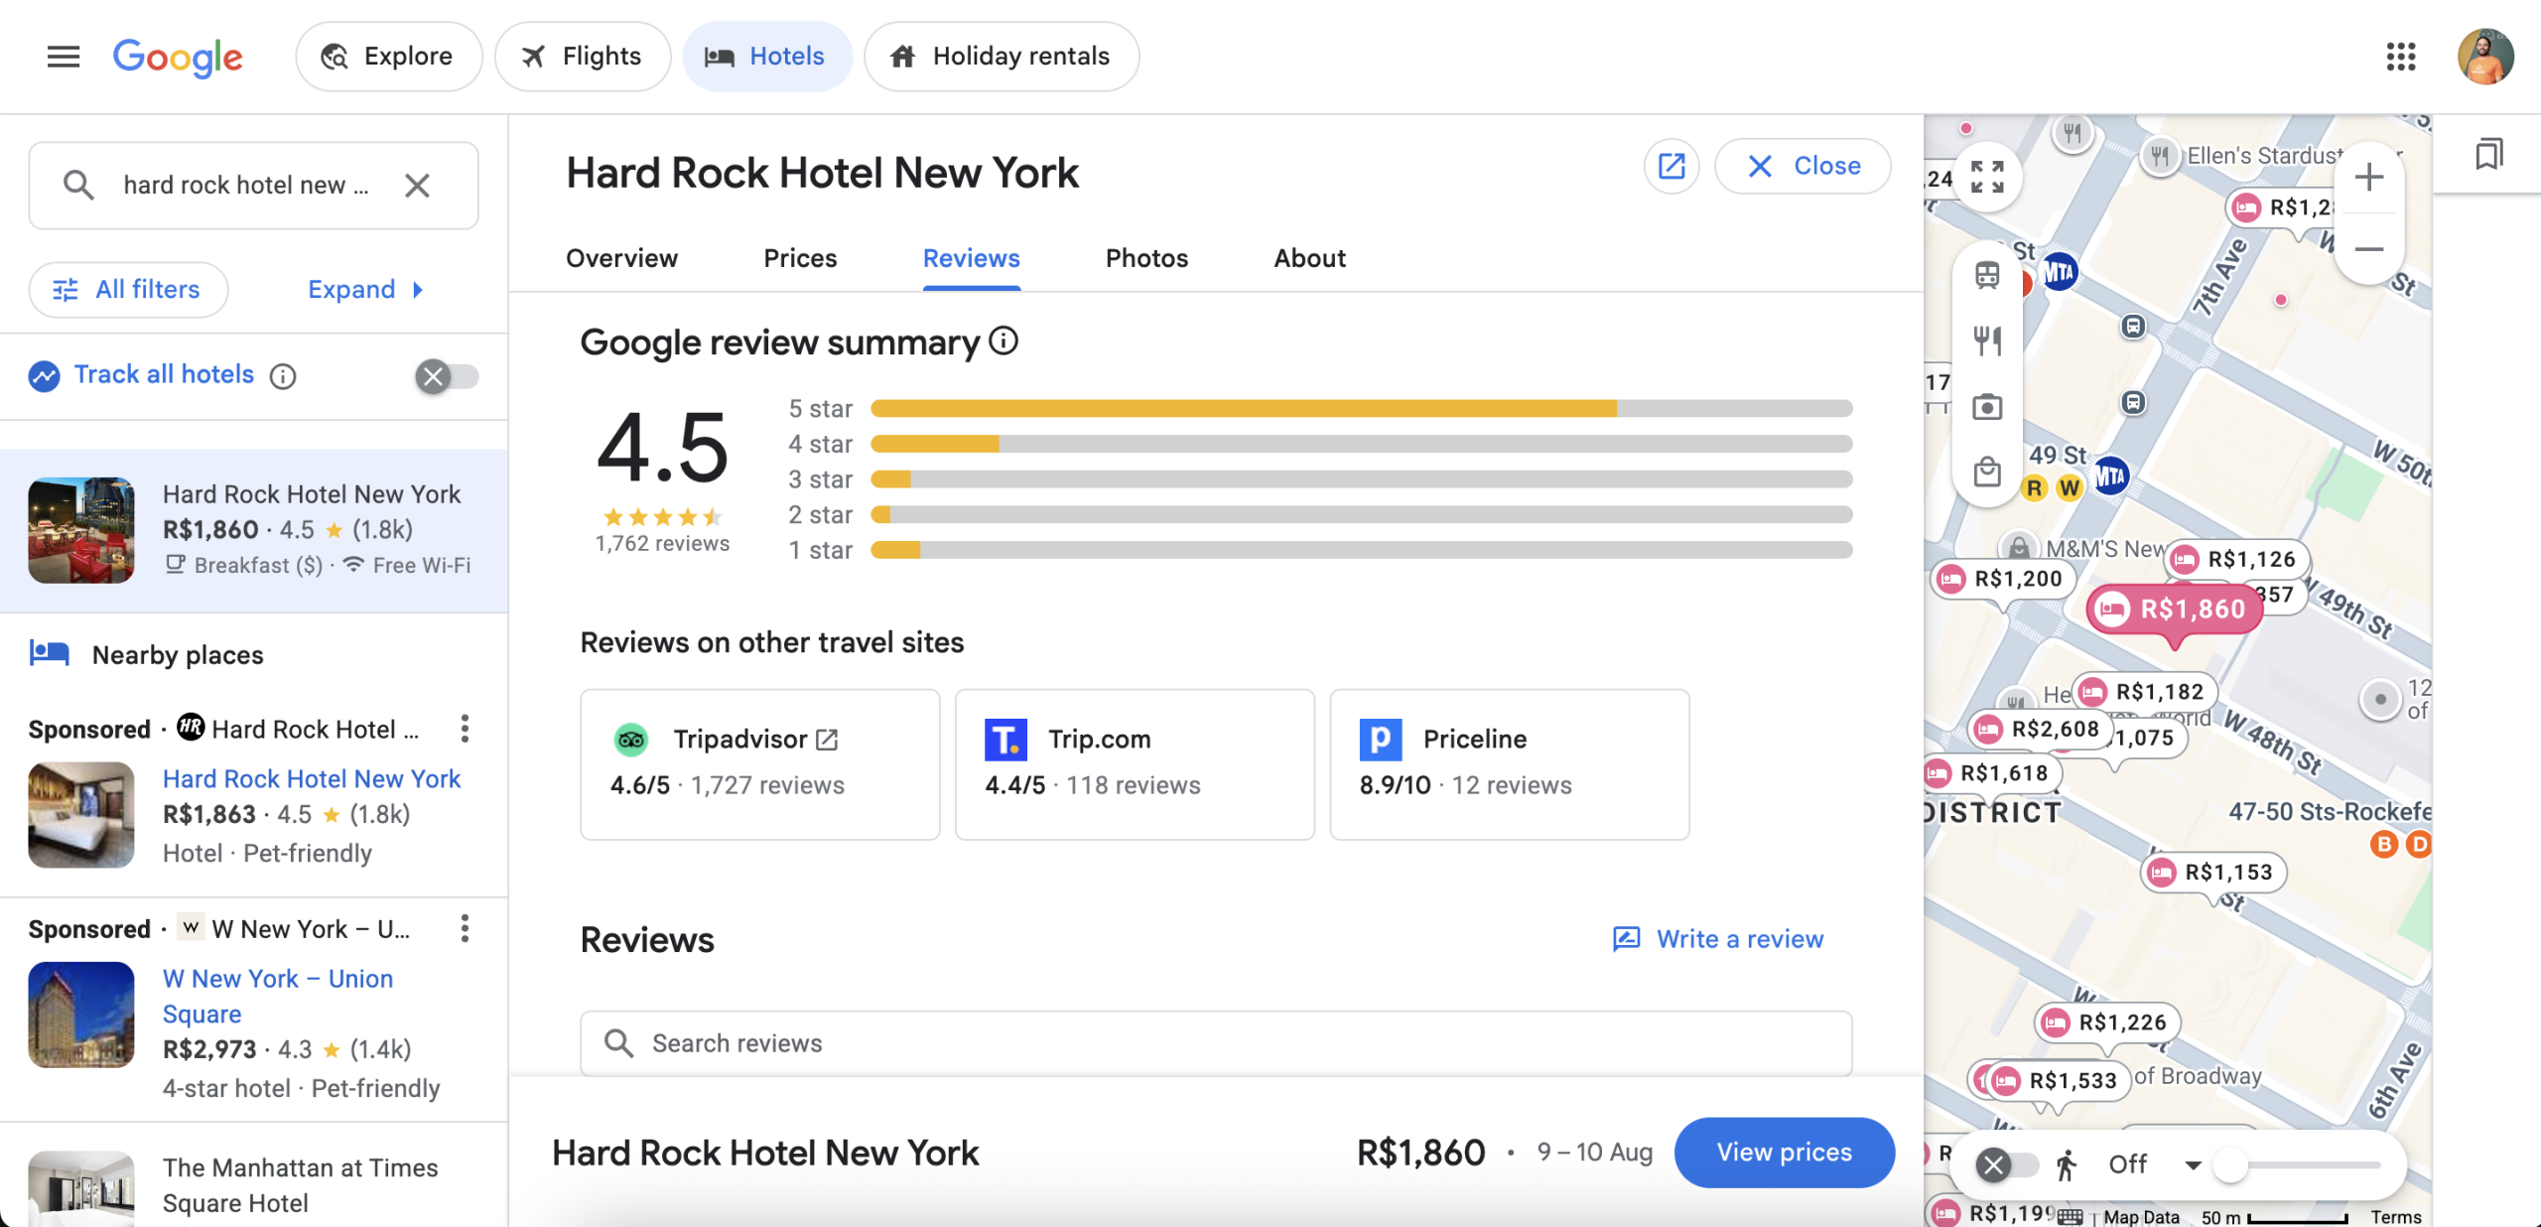The height and width of the screenshot is (1227, 2541).
Task: Select the R$2,608 map price pin
Action: [2040, 730]
